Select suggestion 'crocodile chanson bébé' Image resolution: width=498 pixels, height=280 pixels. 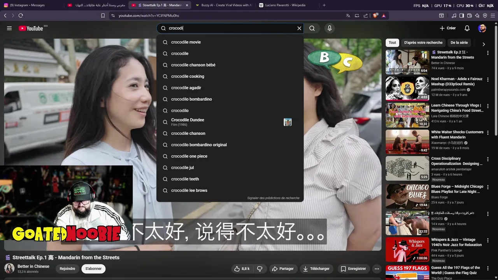pos(230,65)
